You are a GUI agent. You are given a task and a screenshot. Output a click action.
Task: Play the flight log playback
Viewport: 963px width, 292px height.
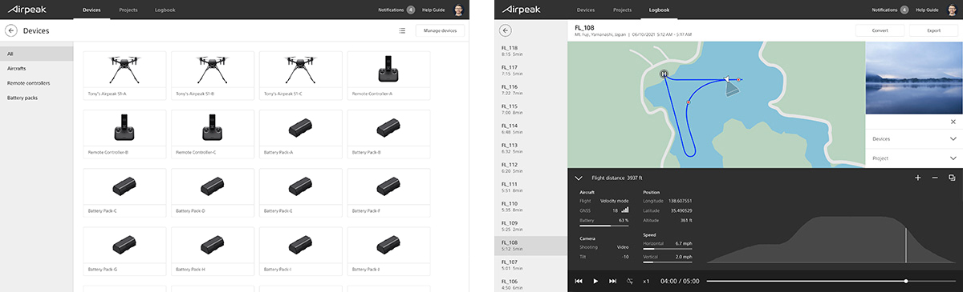(595, 281)
